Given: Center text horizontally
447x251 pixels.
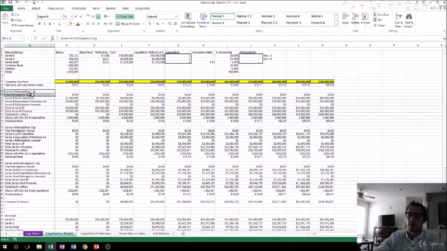Looking at the screenshot, I should pyautogui.click(x=93, y=24).
